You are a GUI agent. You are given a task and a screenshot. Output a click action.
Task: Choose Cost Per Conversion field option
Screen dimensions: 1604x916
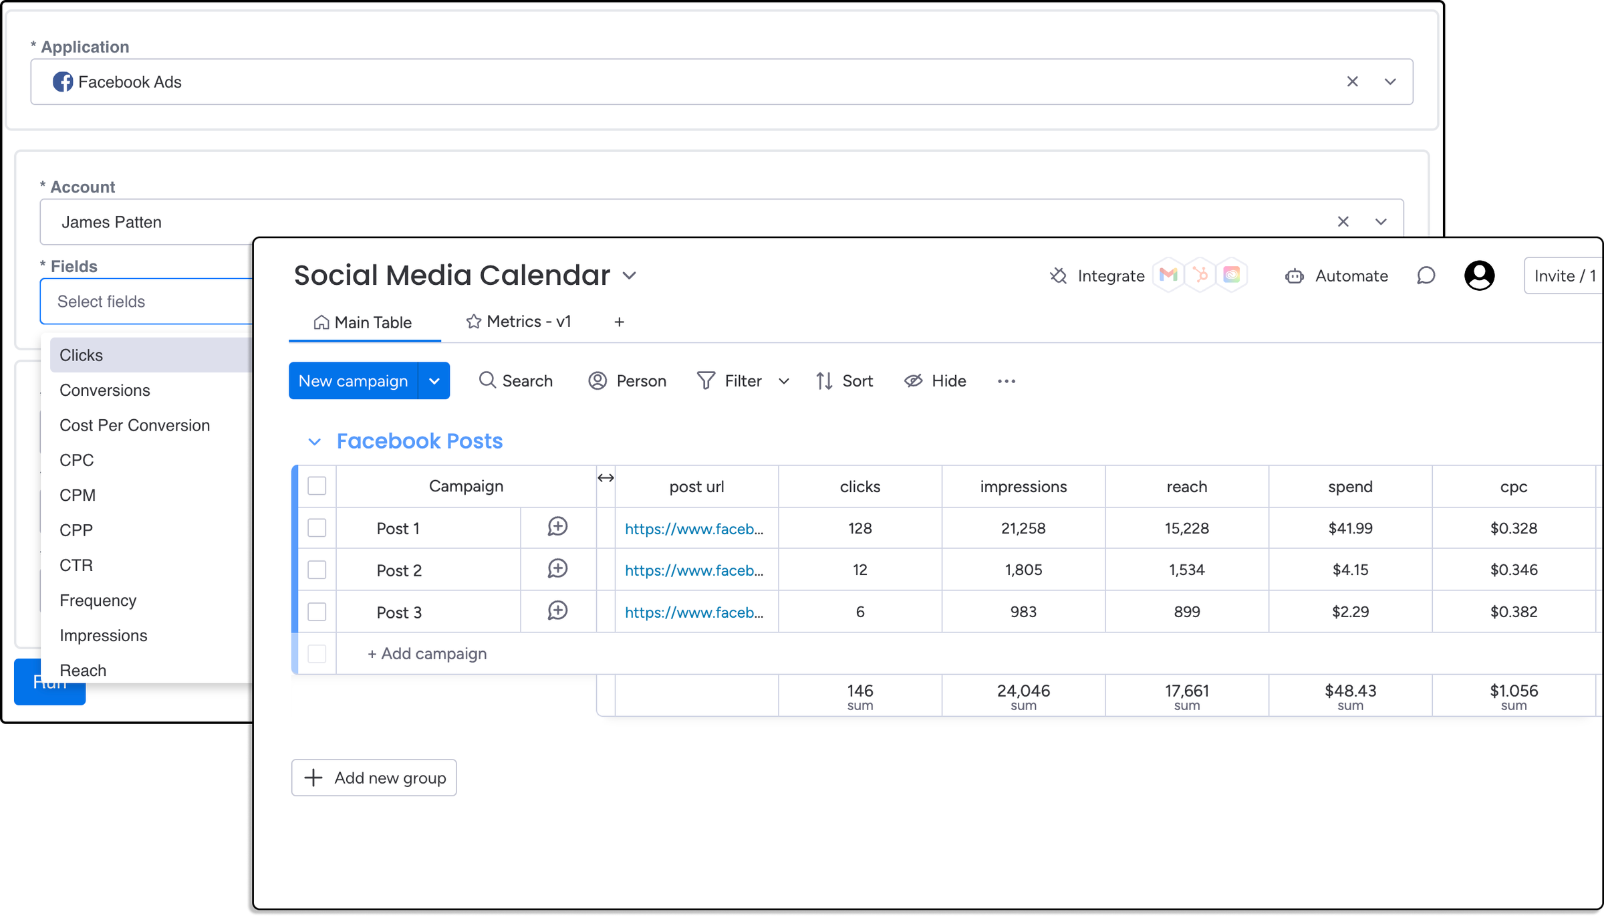[134, 425]
